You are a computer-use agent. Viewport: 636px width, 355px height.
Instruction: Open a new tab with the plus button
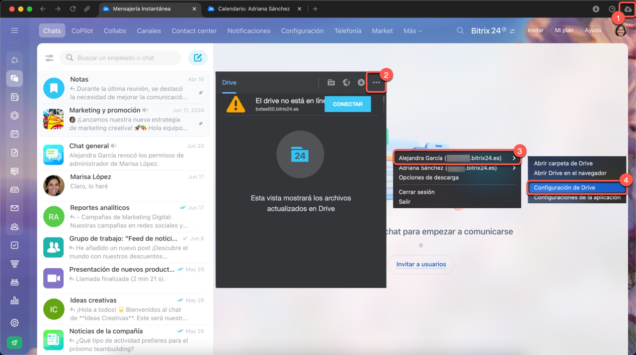click(315, 9)
